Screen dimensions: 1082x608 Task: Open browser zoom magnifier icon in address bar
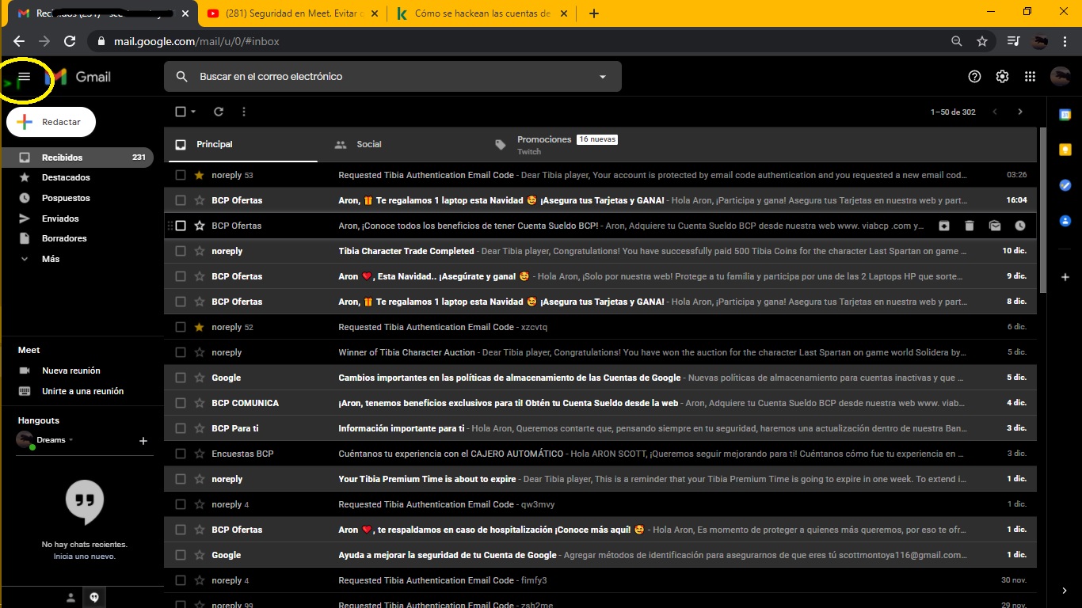point(956,41)
